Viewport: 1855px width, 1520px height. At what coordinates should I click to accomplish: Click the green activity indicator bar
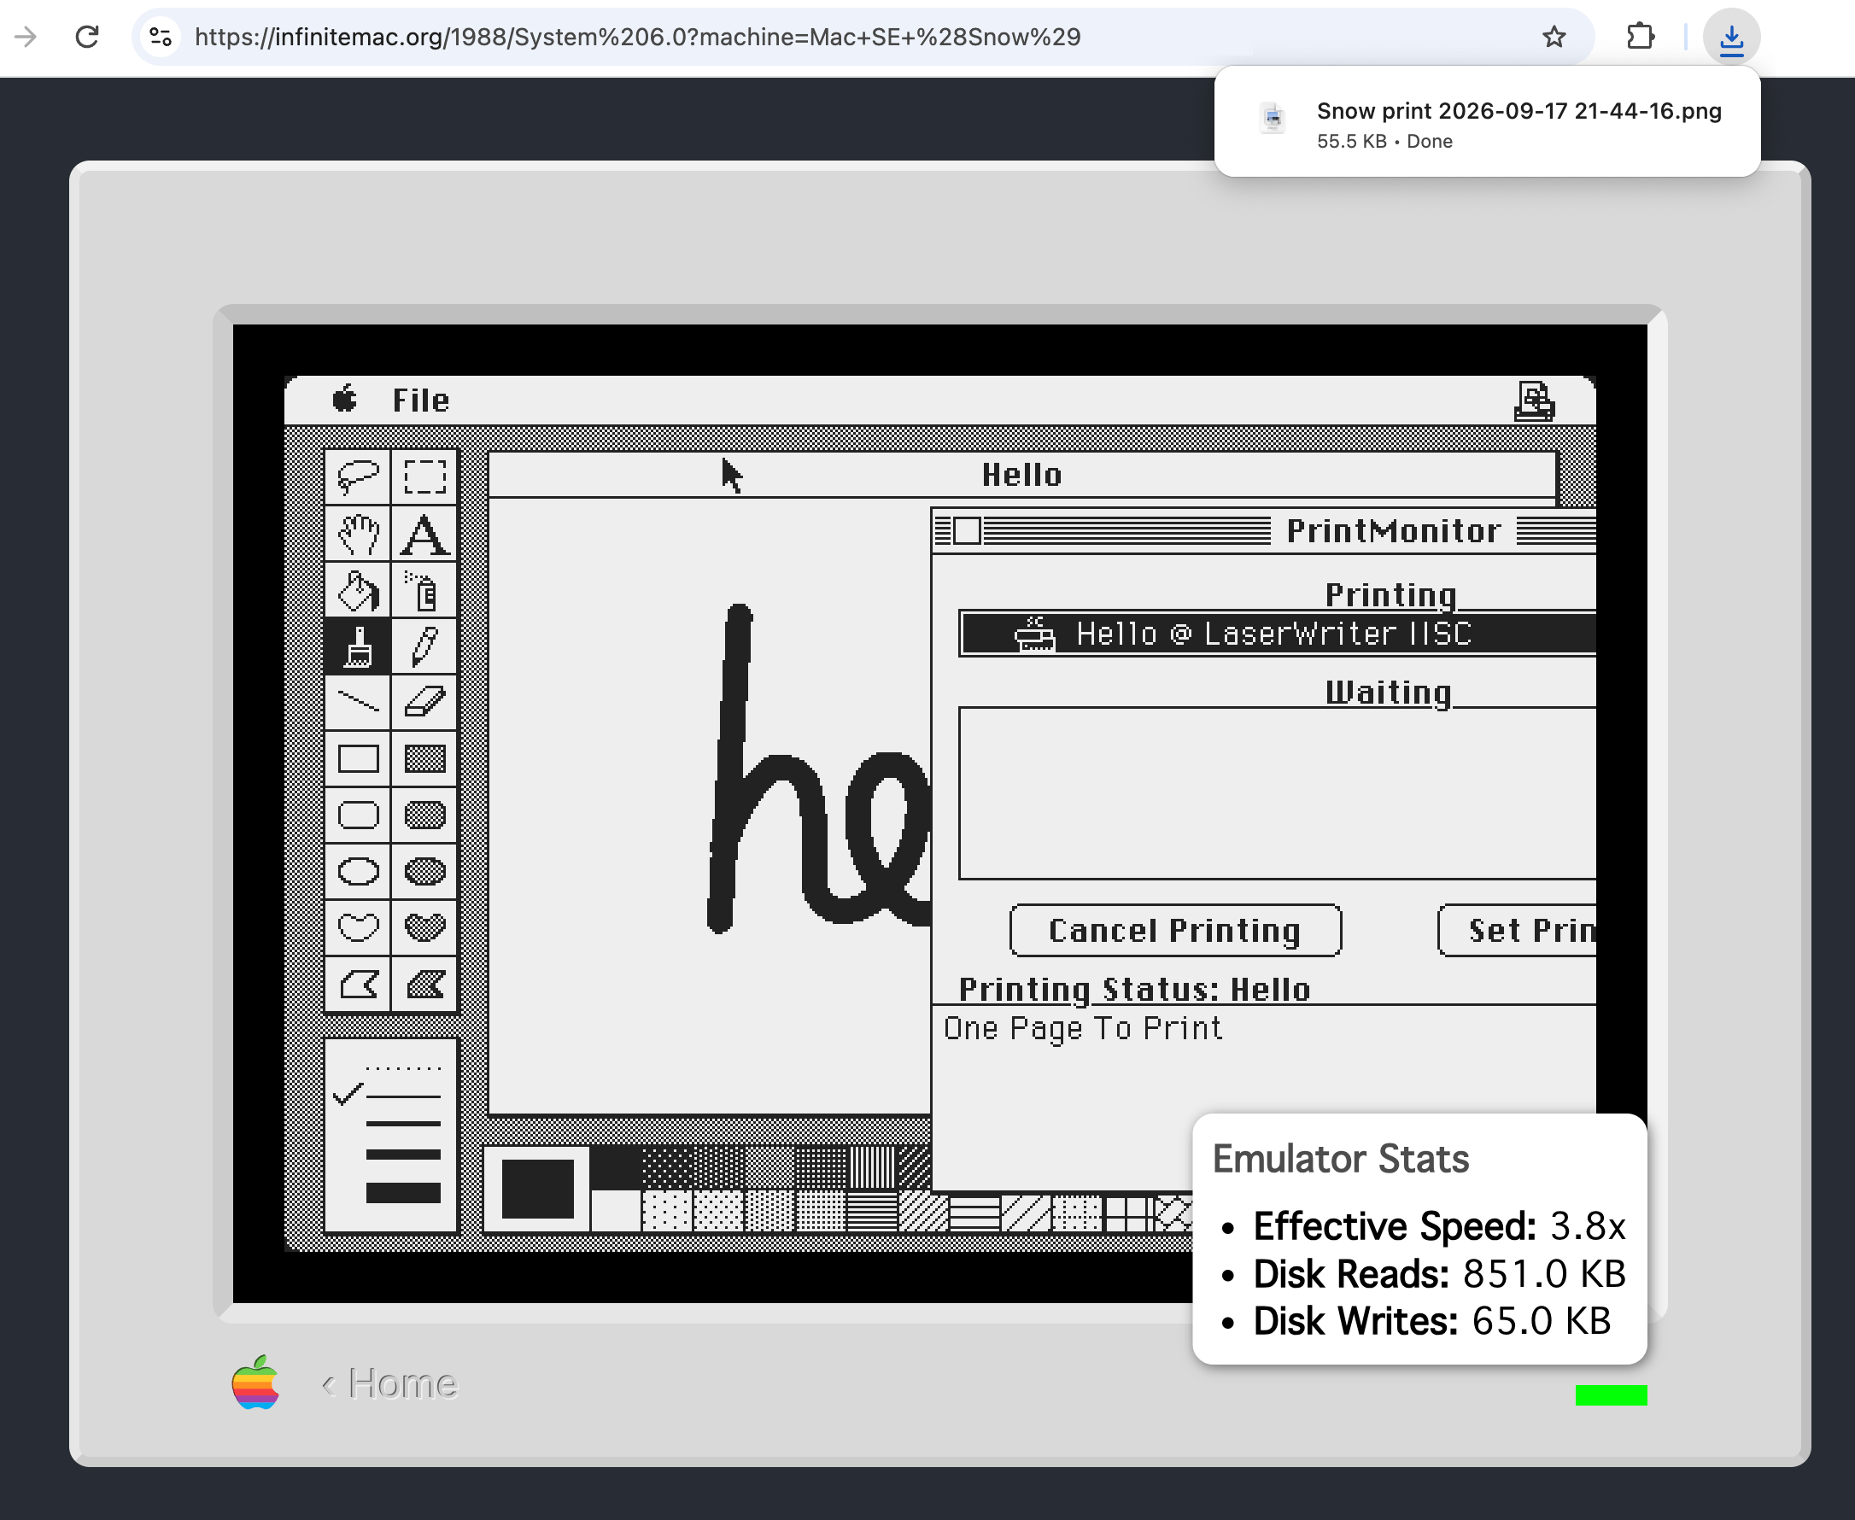coord(1611,1394)
